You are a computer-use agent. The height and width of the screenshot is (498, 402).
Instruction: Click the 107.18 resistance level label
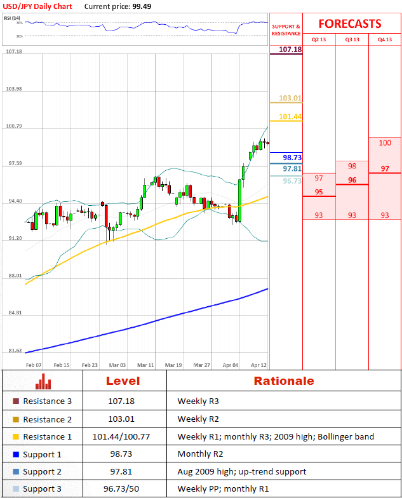coord(290,50)
